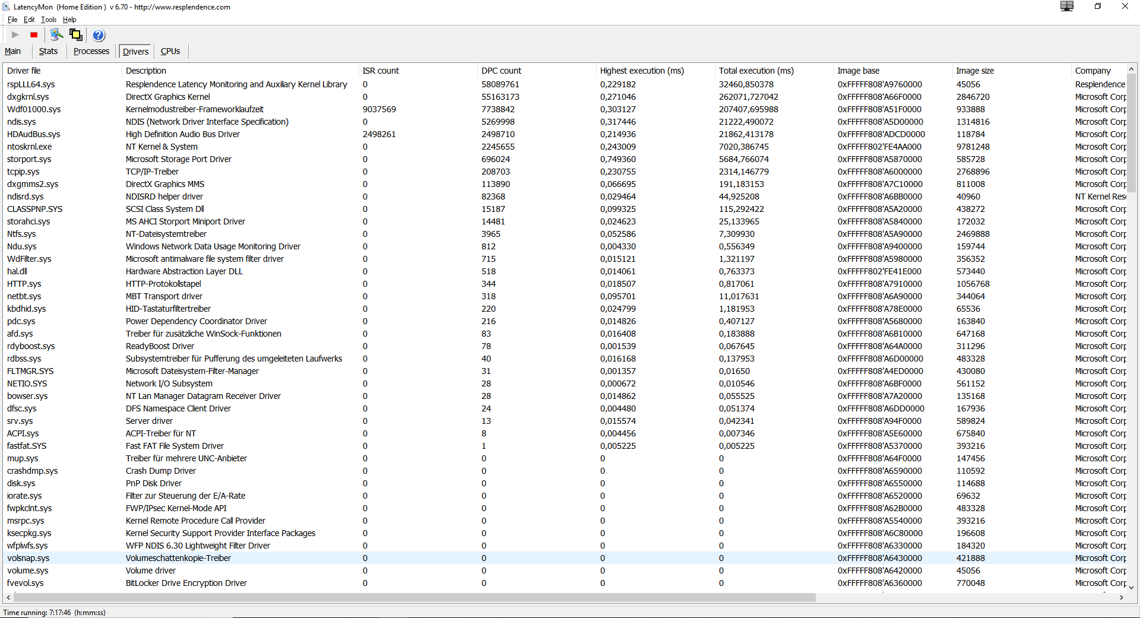Click the horizontal scrollbar right arrow
Image resolution: width=1140 pixels, height=618 pixels.
point(1122,597)
